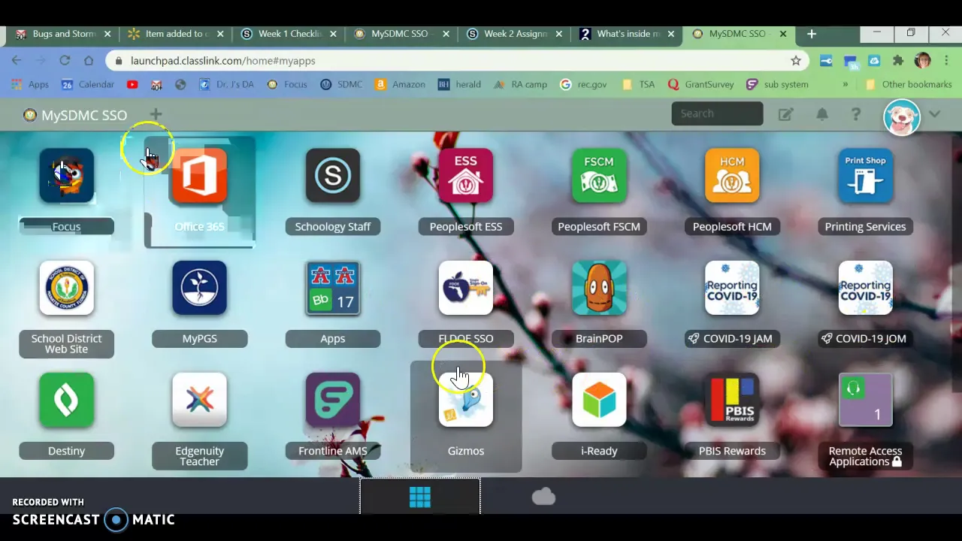This screenshot has height=541, width=962.
Task: Switch to My Apps grid view
Action: pos(420,497)
